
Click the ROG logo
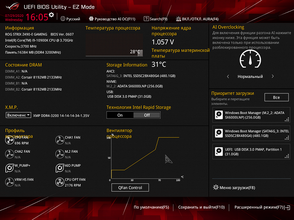click(x=12, y=6)
